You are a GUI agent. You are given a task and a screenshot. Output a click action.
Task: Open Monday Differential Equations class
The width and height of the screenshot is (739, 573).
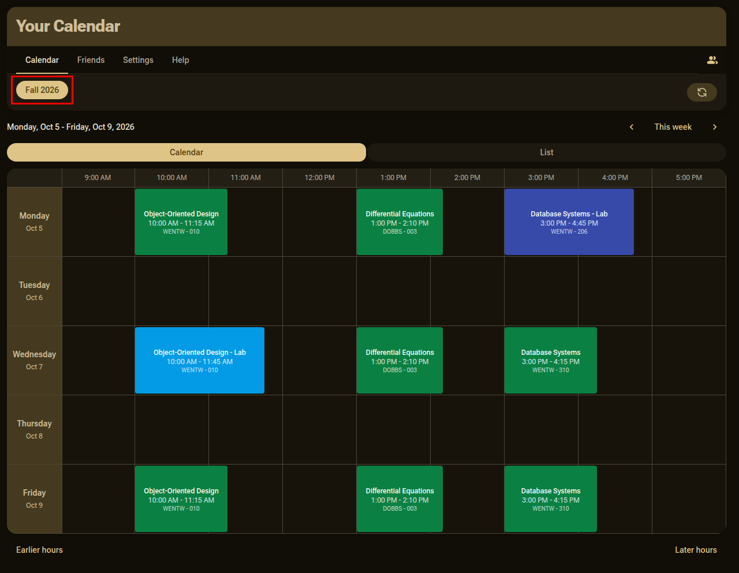400,222
